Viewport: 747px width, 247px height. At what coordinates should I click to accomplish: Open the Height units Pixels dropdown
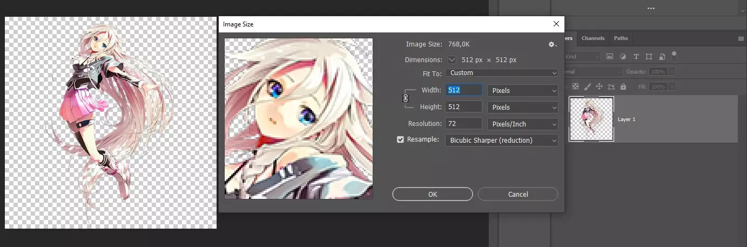click(x=523, y=107)
